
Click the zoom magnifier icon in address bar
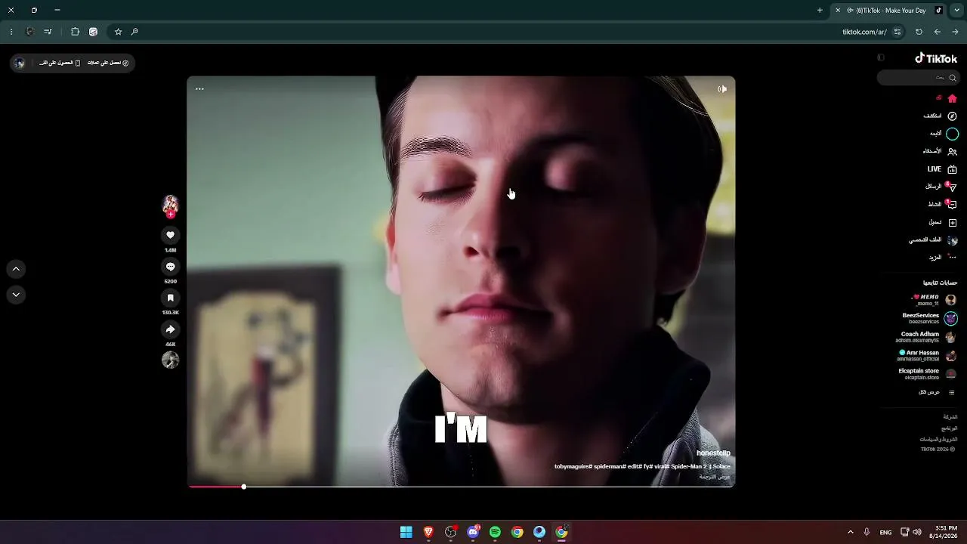[134, 32]
